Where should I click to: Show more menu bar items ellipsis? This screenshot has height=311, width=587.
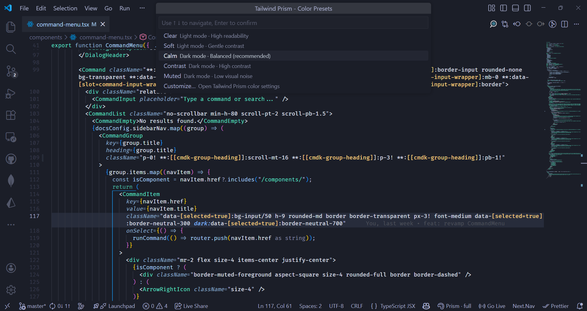click(142, 8)
